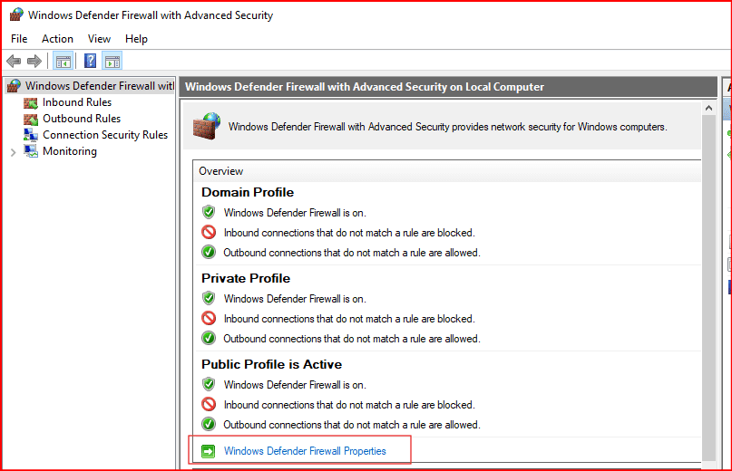The width and height of the screenshot is (732, 471).
Task: Toggle the Show/Hide Console Tree toolbar button
Action: click(x=63, y=62)
